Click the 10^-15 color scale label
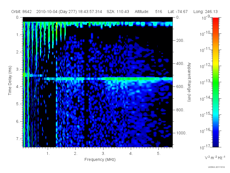The image size is (230, 173). point(205,114)
